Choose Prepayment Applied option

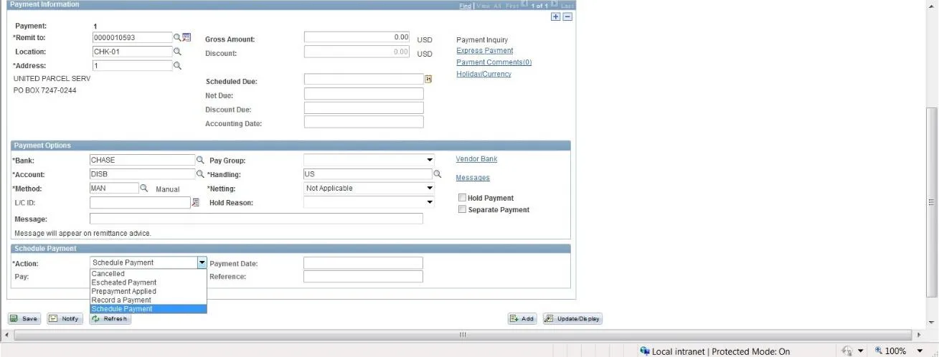click(148, 291)
